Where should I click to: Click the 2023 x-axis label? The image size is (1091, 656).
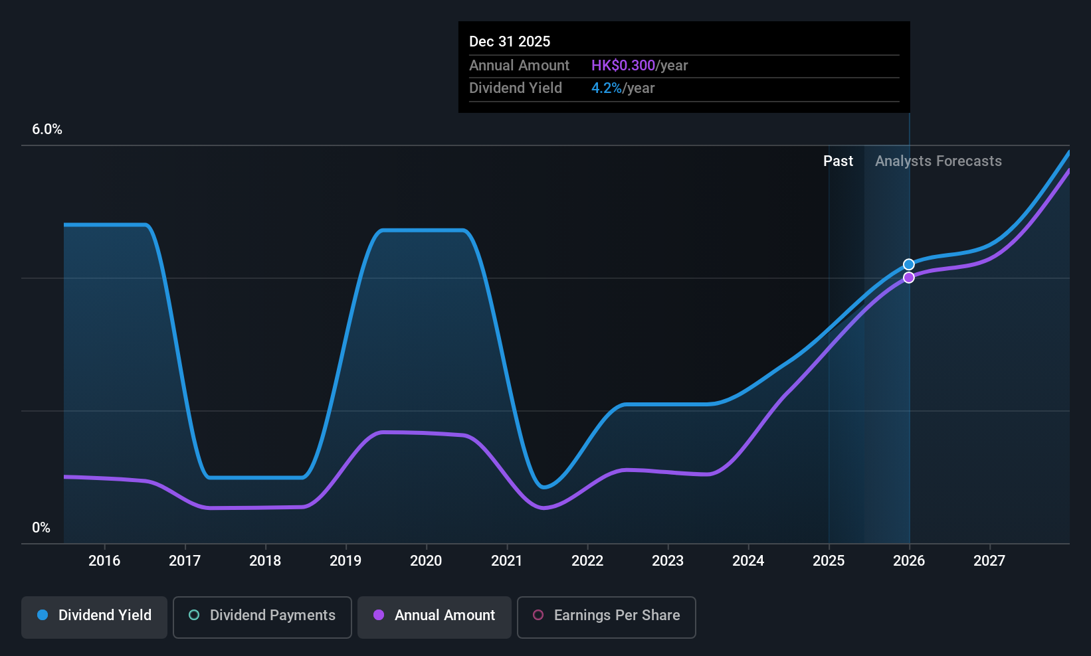tap(668, 561)
